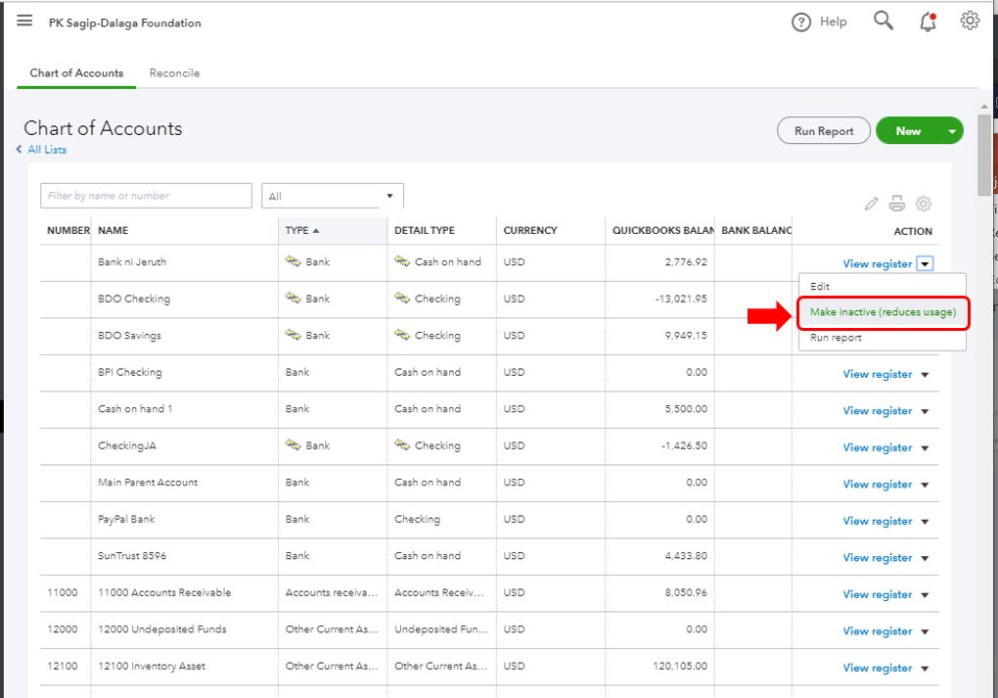Choose Make inactive (reduces usage)

pyautogui.click(x=883, y=312)
